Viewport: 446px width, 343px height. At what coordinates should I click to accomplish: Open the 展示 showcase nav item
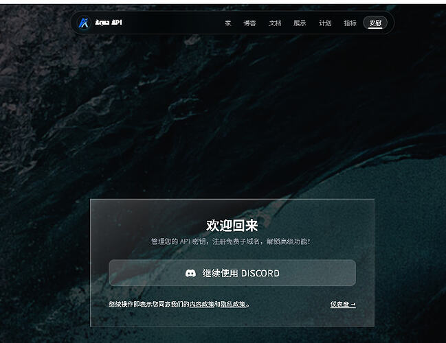(x=300, y=23)
